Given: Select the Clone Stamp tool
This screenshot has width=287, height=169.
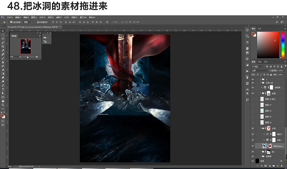Looking at the screenshot, I should pos(3,62).
